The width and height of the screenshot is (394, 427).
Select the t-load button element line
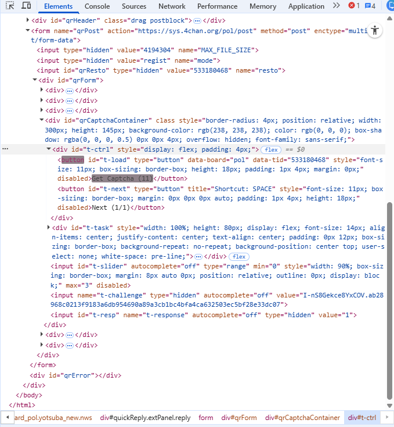coord(220,169)
